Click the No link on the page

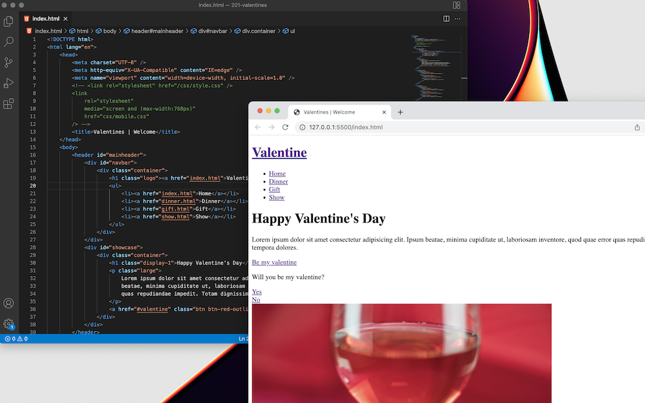tap(256, 300)
